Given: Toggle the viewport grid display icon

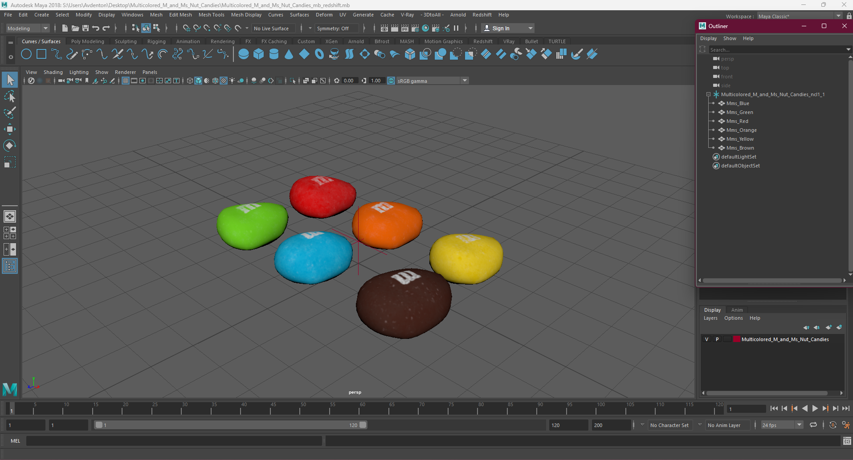Looking at the screenshot, I should point(126,81).
